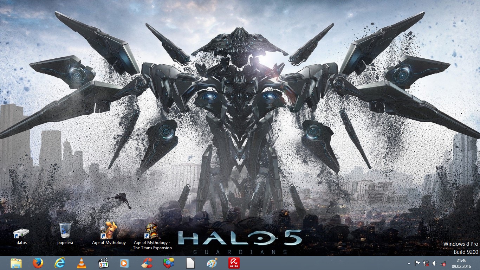
Task: Launch VLC media player cone icon
Action: [x=81, y=263]
